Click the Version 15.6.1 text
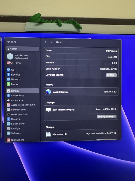This screenshot has width=135, height=181. tap(110, 92)
